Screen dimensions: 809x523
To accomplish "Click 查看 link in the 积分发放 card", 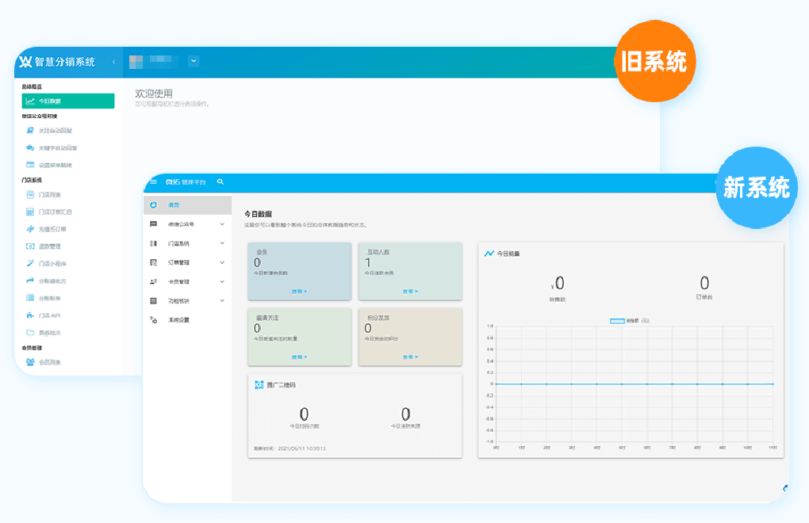I will [x=409, y=357].
